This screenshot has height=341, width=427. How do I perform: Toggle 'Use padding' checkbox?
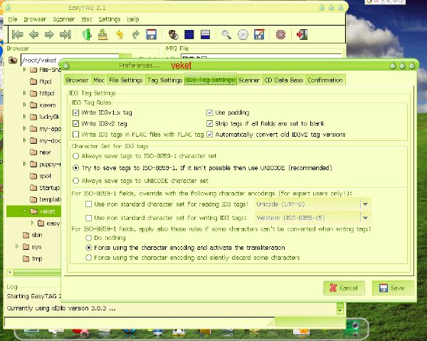coord(209,112)
